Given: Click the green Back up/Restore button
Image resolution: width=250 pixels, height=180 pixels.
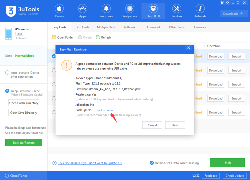Looking at the screenshot, I should (24, 142).
